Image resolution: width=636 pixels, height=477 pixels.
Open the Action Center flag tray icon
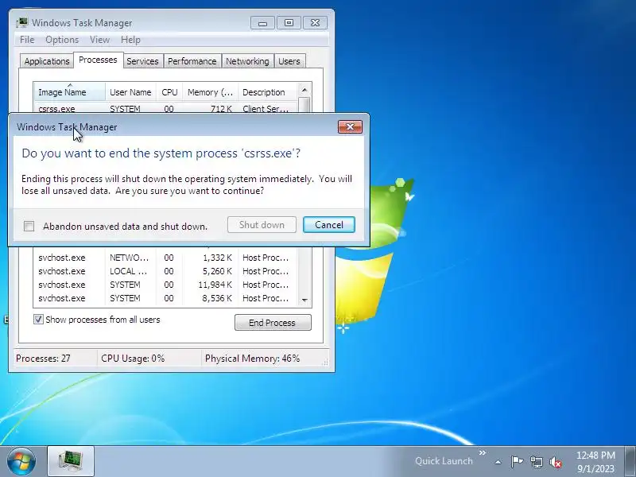pos(516,462)
